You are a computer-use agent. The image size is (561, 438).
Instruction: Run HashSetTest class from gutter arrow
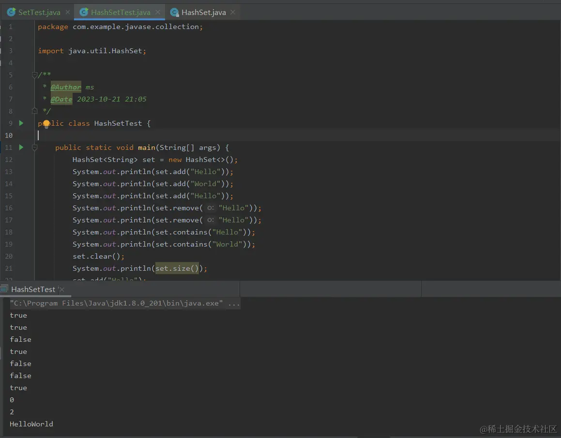coord(21,123)
